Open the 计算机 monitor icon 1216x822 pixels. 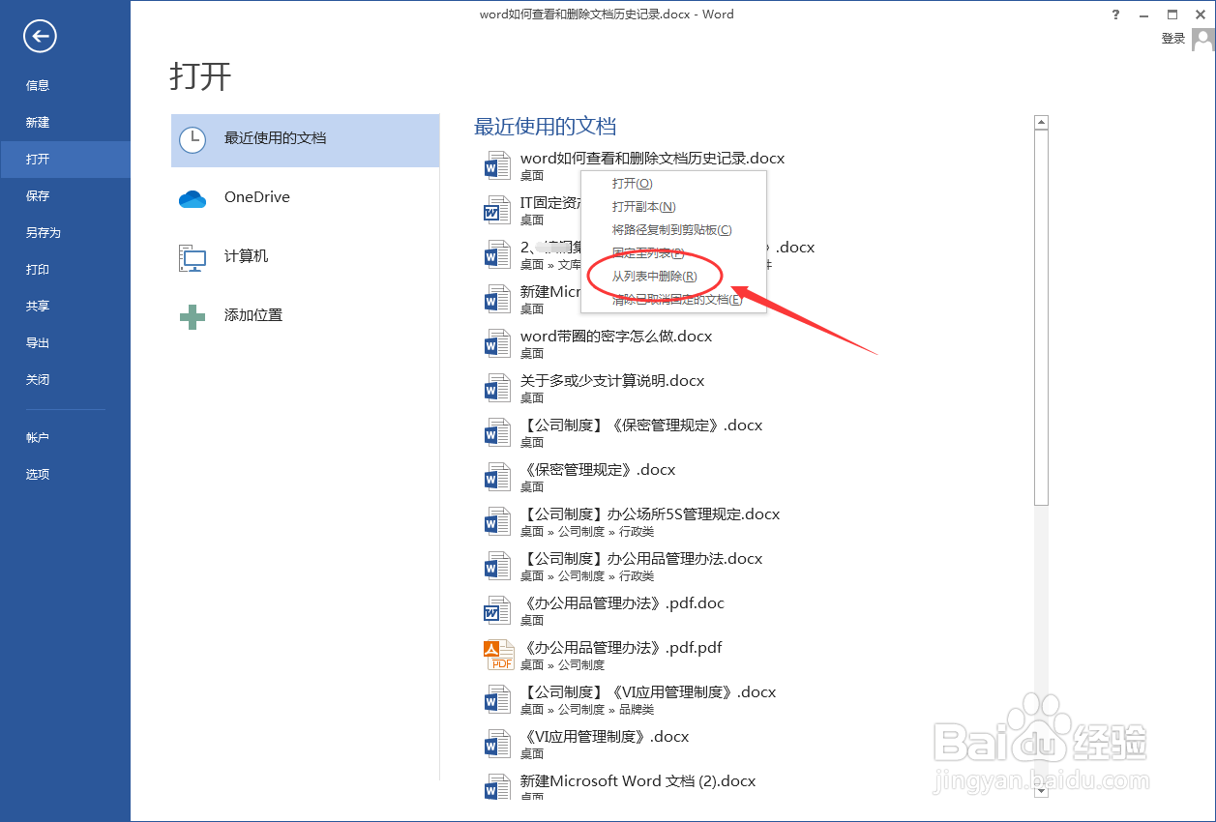pos(193,256)
